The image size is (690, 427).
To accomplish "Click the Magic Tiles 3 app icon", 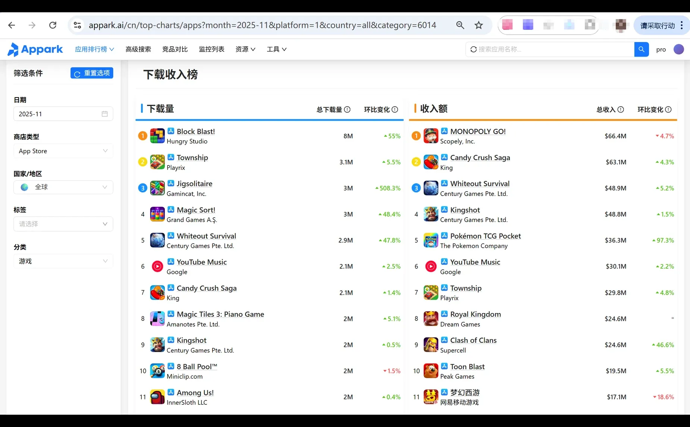I will (157, 319).
